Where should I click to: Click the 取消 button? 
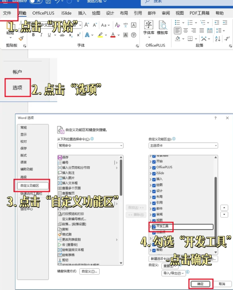(222, 284)
